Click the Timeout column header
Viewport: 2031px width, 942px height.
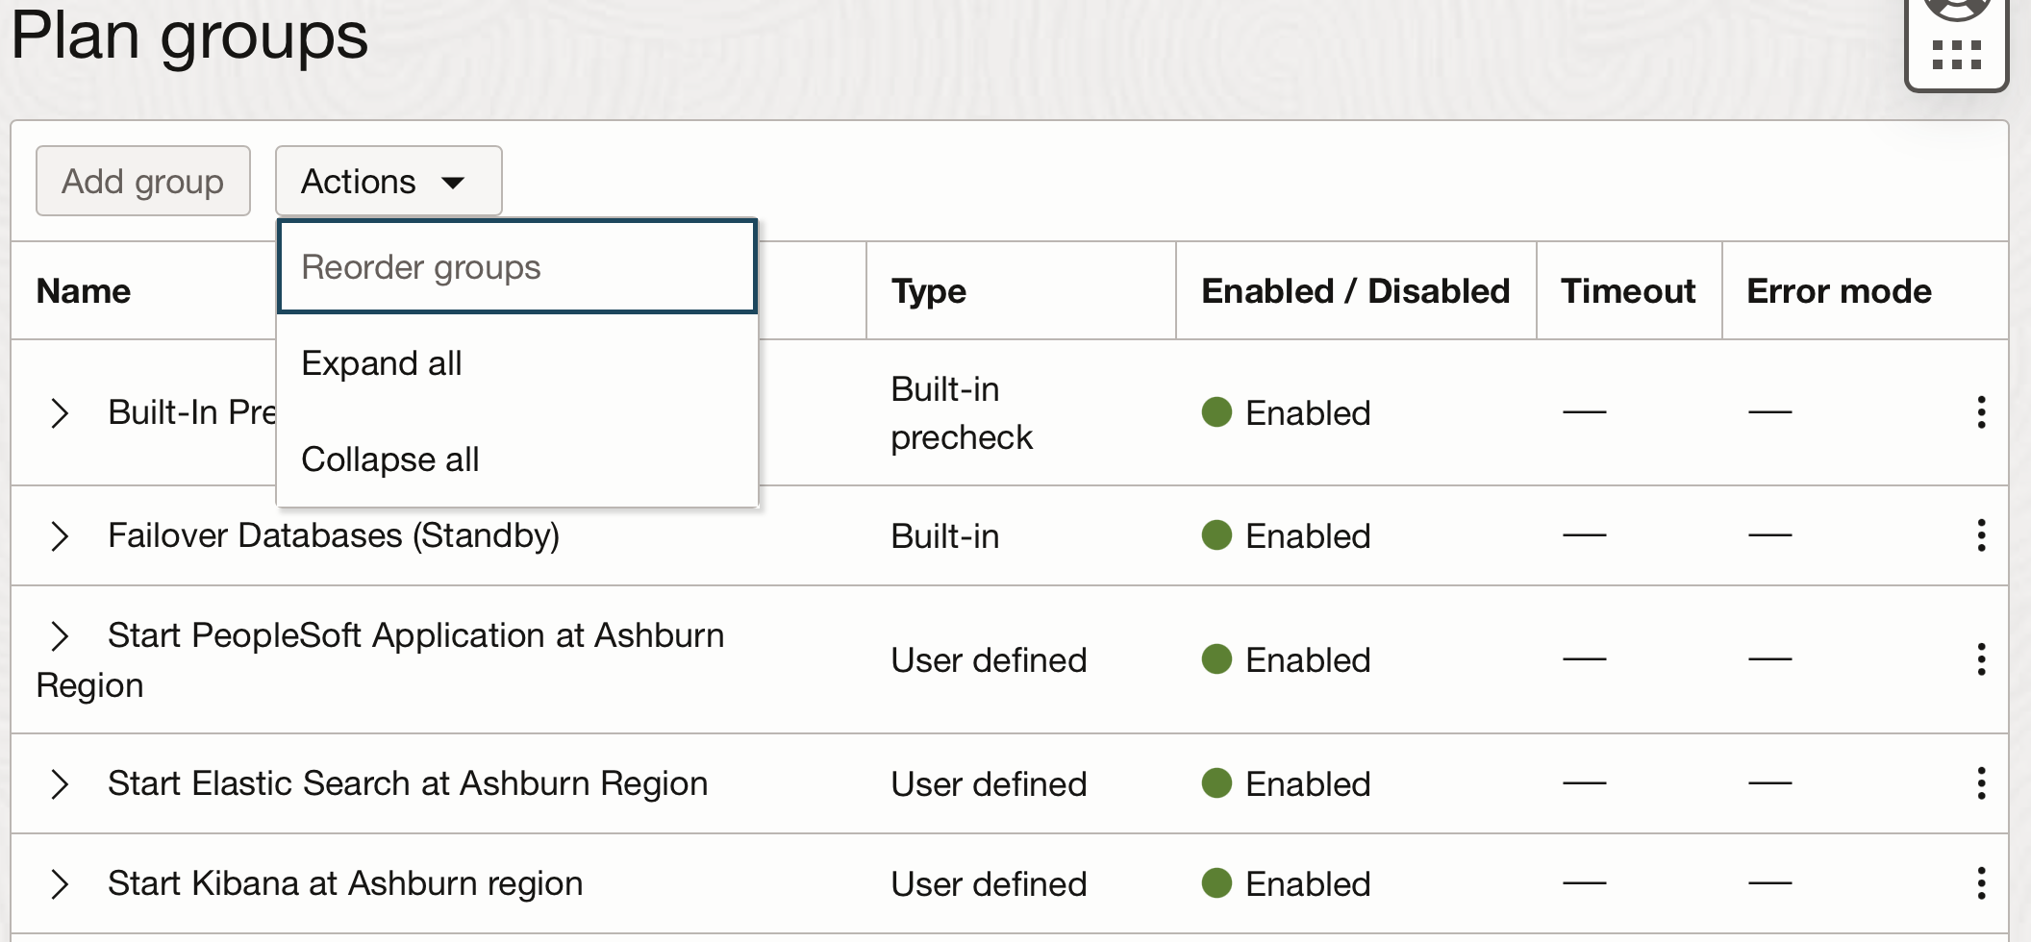click(1627, 291)
